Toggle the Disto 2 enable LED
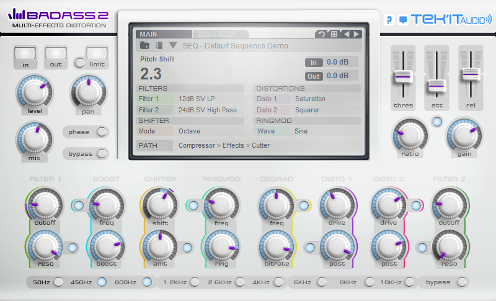Screen dimensions: 496x301 tap(416, 205)
